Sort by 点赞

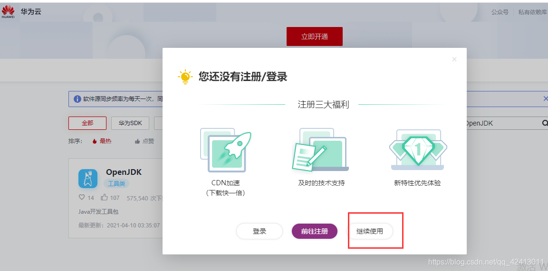coord(148,141)
